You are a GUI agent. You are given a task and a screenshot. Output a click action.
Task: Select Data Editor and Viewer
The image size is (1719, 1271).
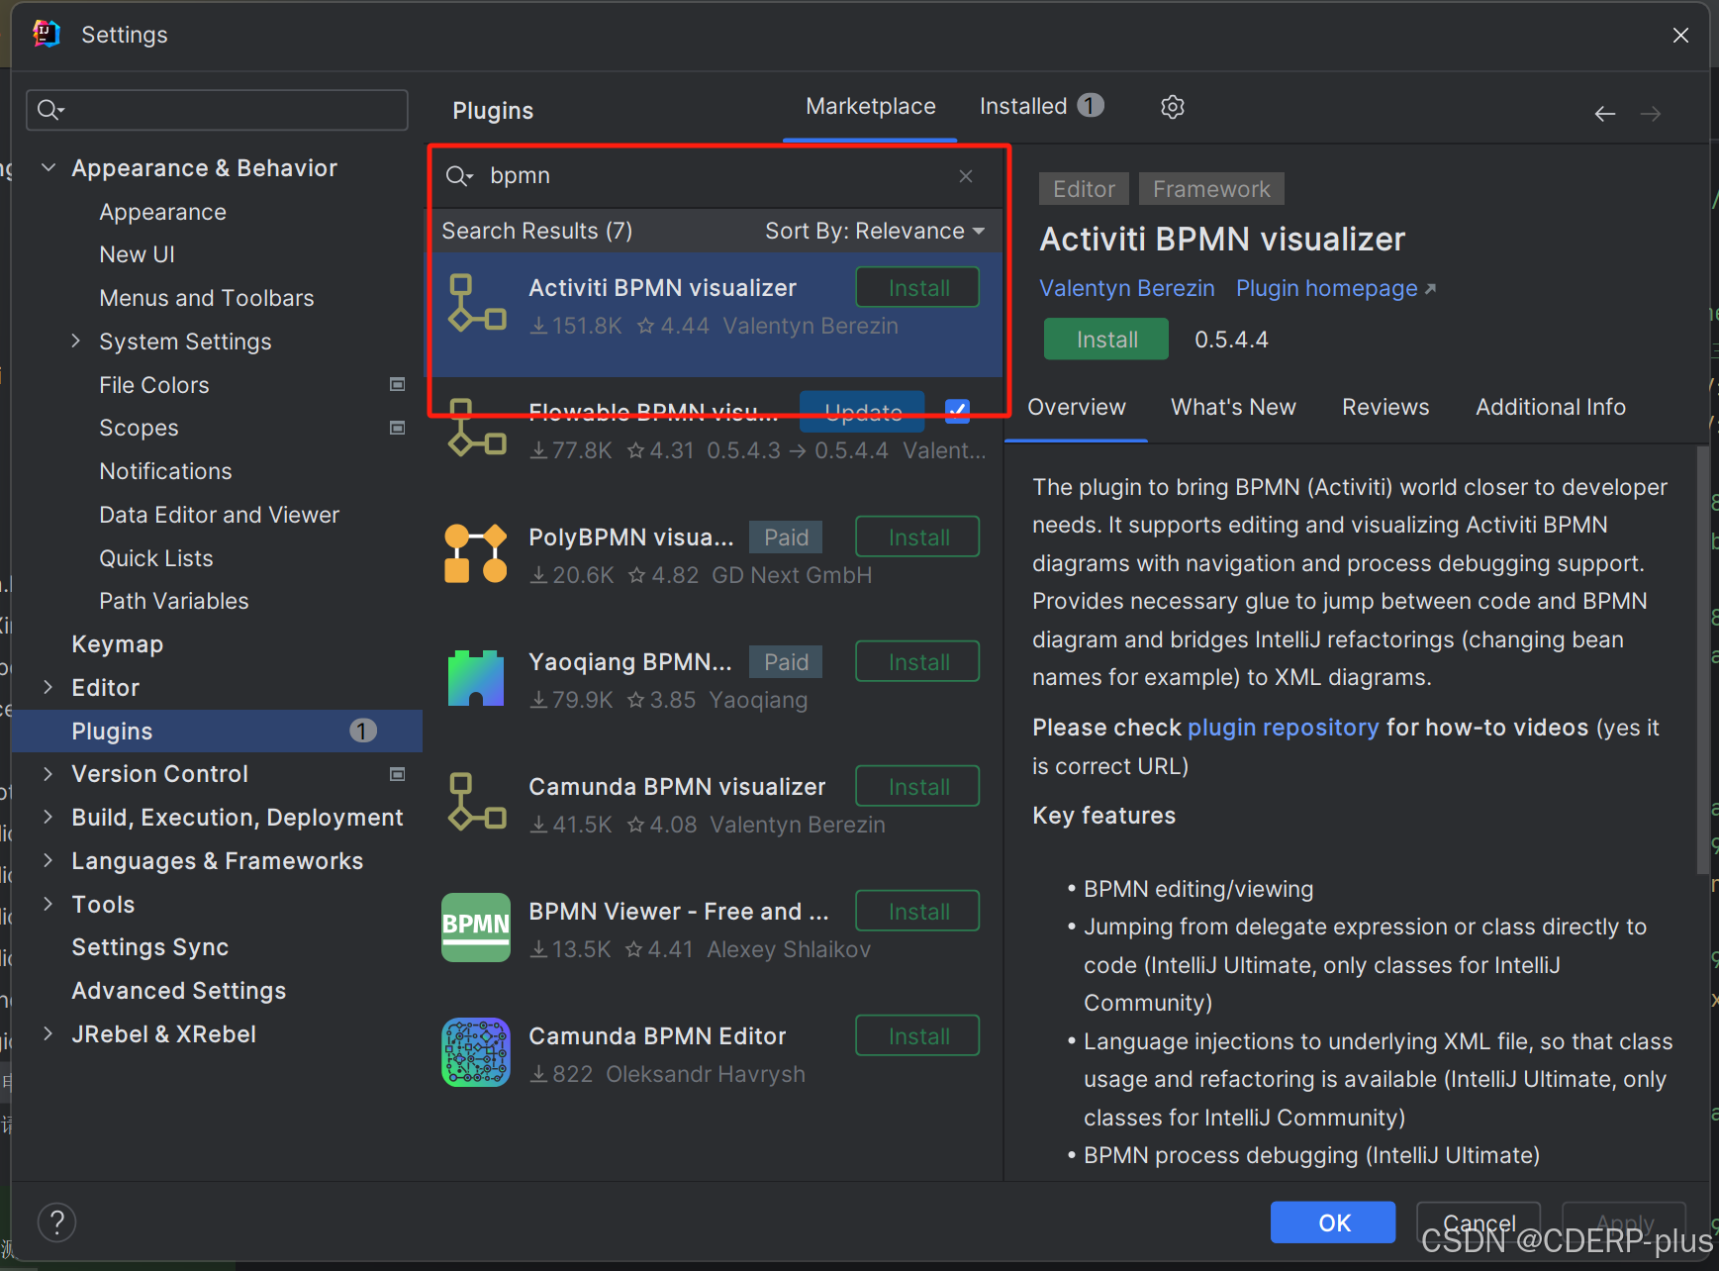tap(219, 515)
